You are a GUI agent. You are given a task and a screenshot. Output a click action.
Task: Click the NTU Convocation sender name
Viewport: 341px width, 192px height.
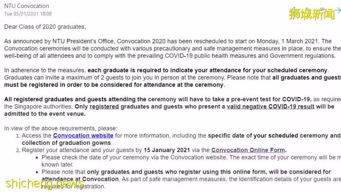coord(27,6)
